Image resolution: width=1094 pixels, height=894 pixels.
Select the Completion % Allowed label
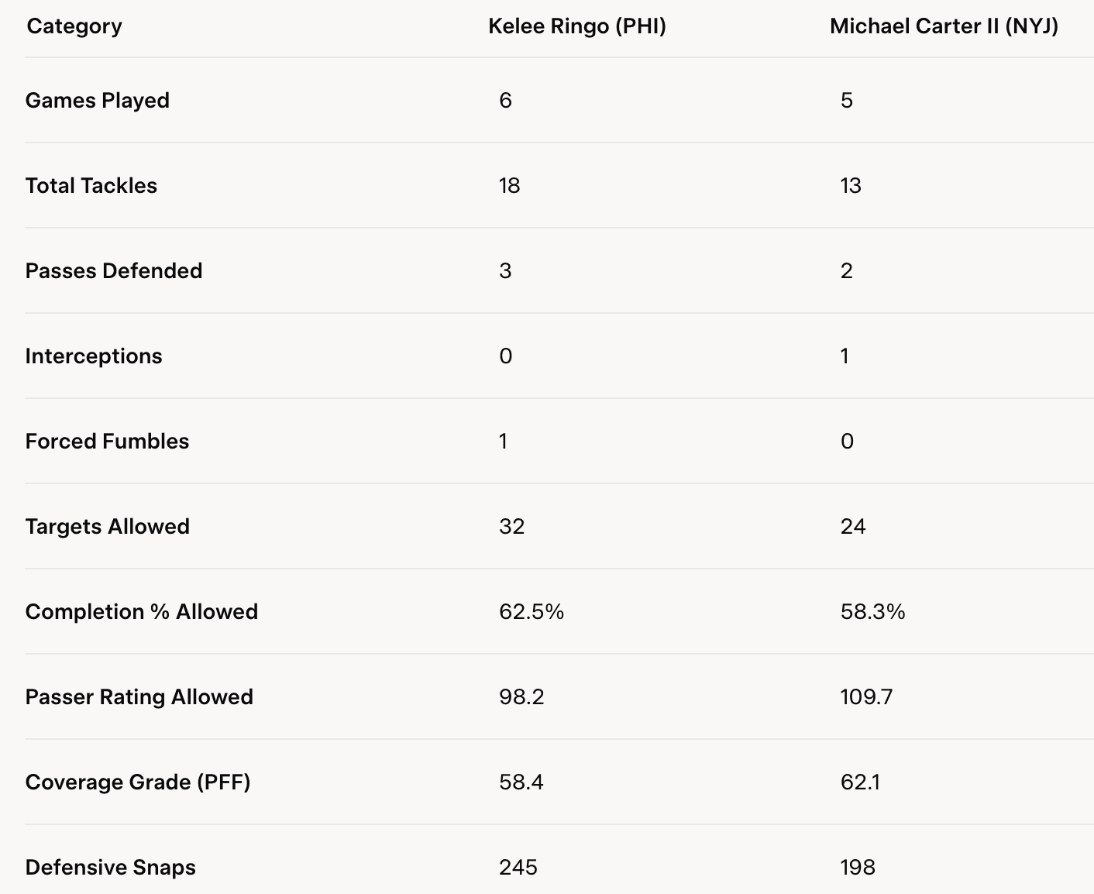pyautogui.click(x=142, y=612)
